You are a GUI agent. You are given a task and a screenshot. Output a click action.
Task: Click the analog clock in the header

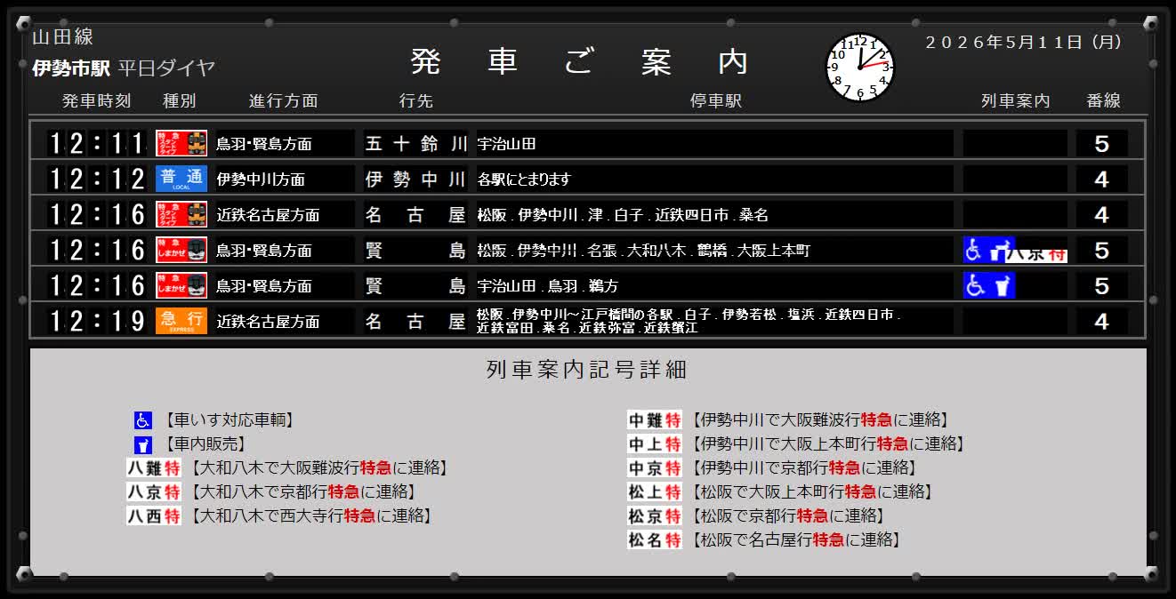tap(859, 68)
